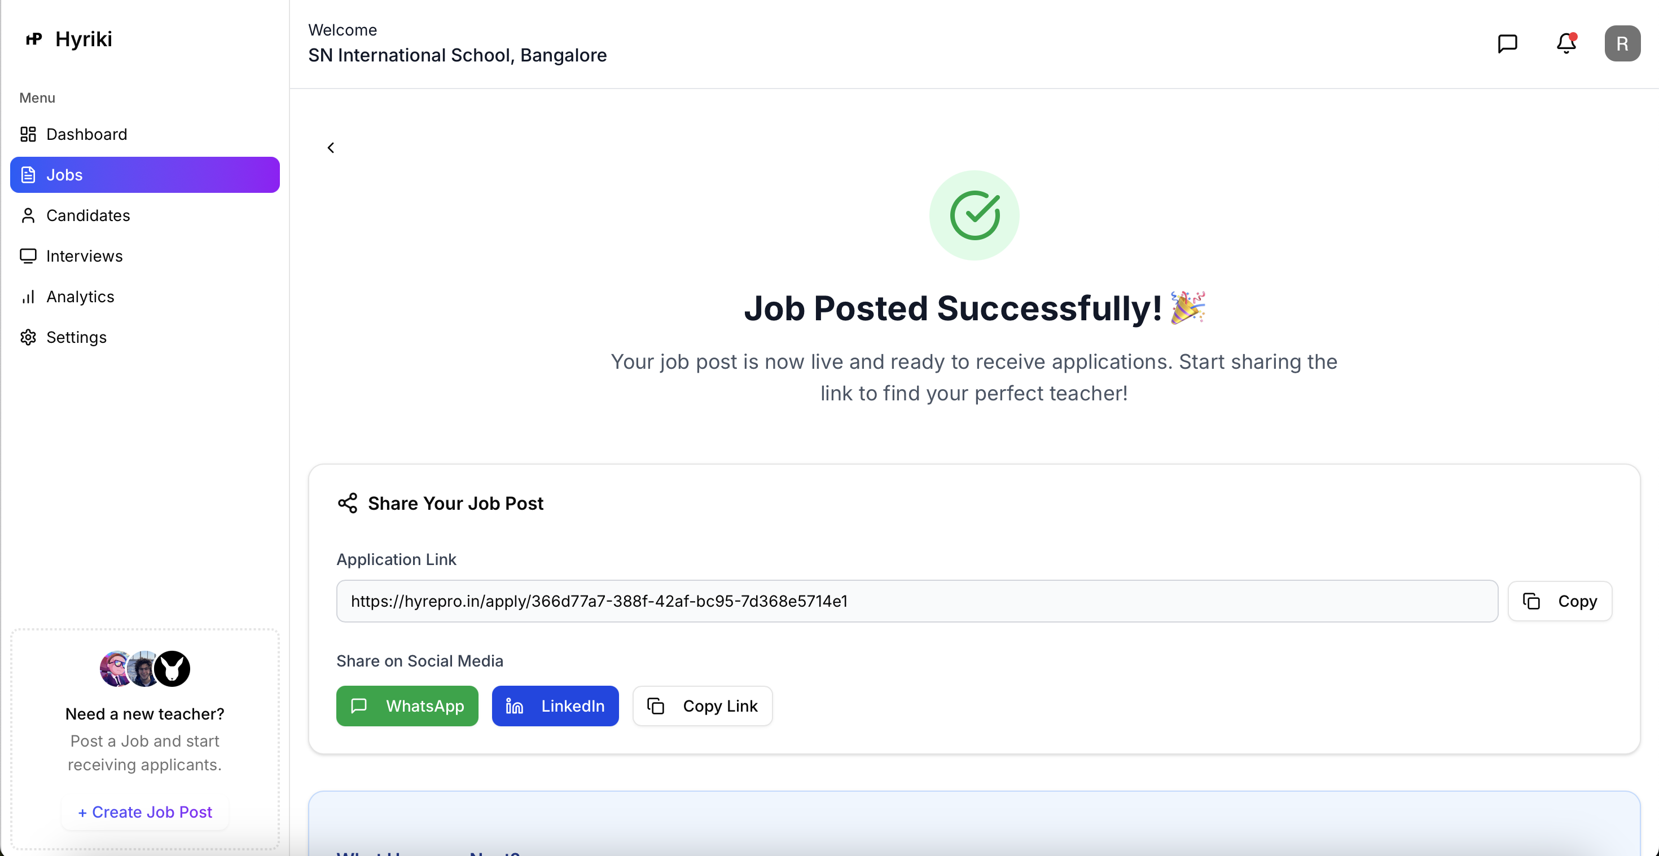Click the Analytics bar chart icon
Viewport: 1659px width, 856px height.
pyautogui.click(x=28, y=296)
